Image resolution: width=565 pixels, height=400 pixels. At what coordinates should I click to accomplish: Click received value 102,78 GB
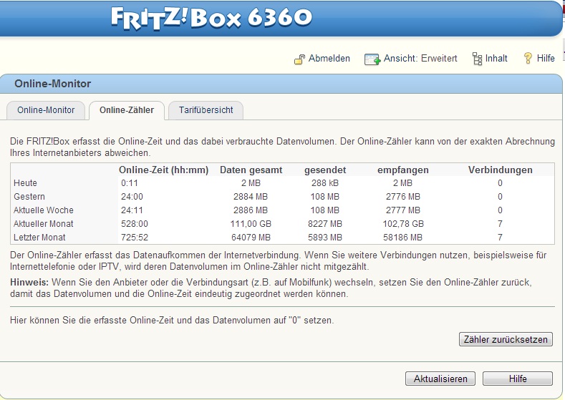[403, 224]
